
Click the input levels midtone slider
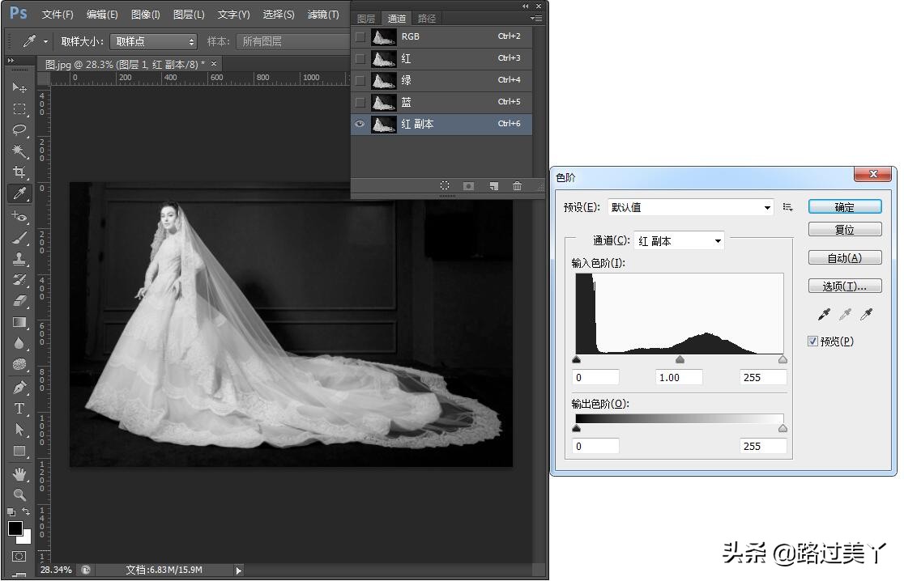[x=680, y=360]
